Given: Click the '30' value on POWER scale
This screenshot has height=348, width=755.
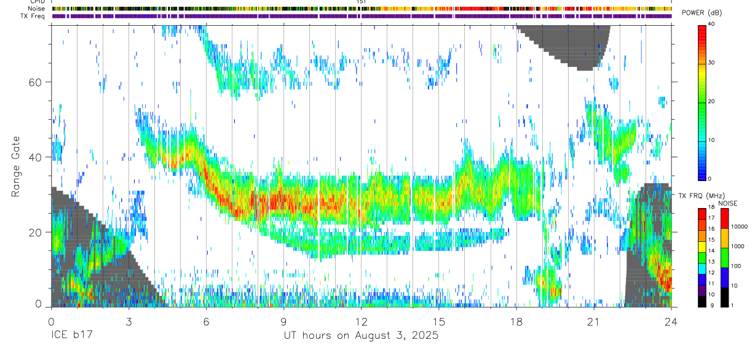Looking at the screenshot, I should pos(712,63).
